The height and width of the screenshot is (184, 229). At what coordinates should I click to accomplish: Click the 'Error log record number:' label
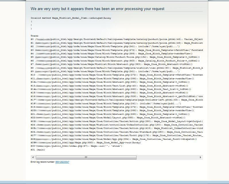43,162
